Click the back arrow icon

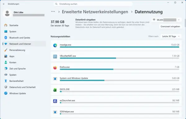pyautogui.click(x=4, y=4)
